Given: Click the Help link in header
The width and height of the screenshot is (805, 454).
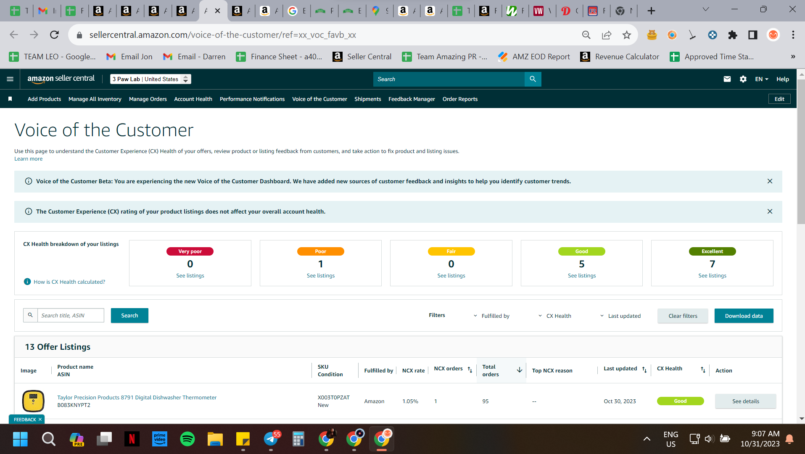Looking at the screenshot, I should point(782,79).
